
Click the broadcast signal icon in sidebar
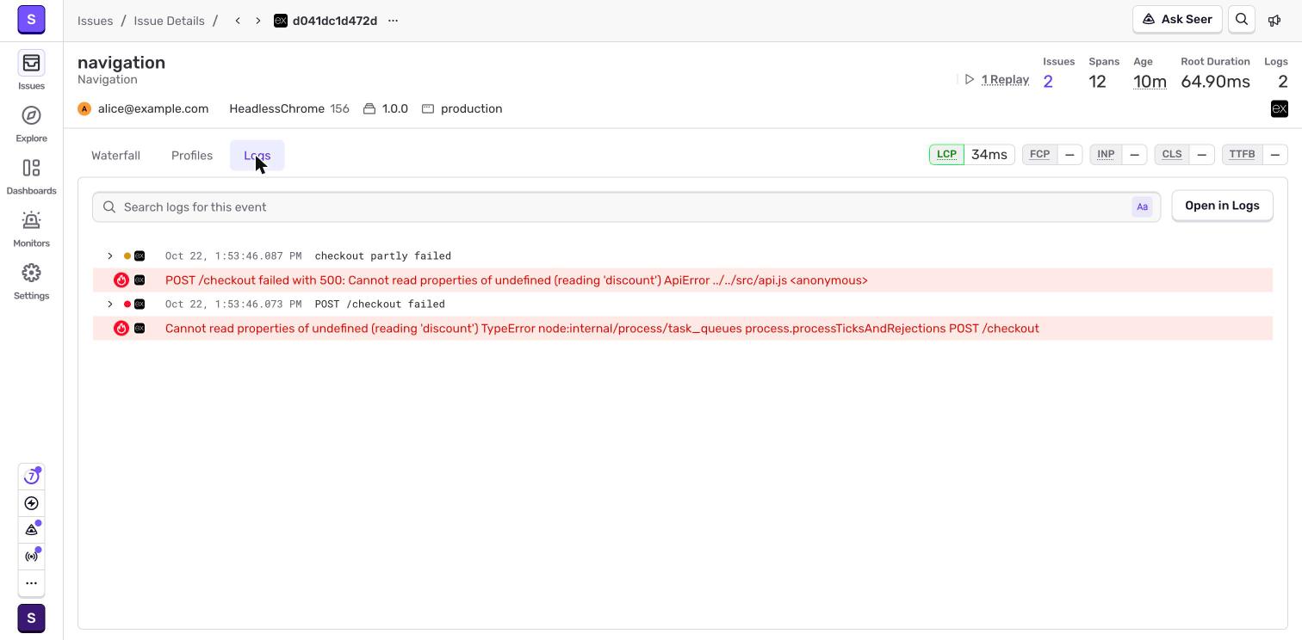point(31,557)
